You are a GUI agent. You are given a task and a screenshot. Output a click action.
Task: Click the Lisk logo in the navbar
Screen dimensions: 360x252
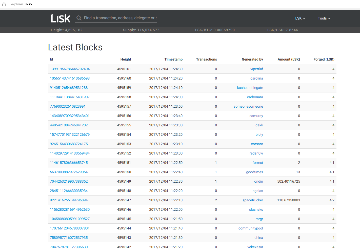pyautogui.click(x=61, y=18)
